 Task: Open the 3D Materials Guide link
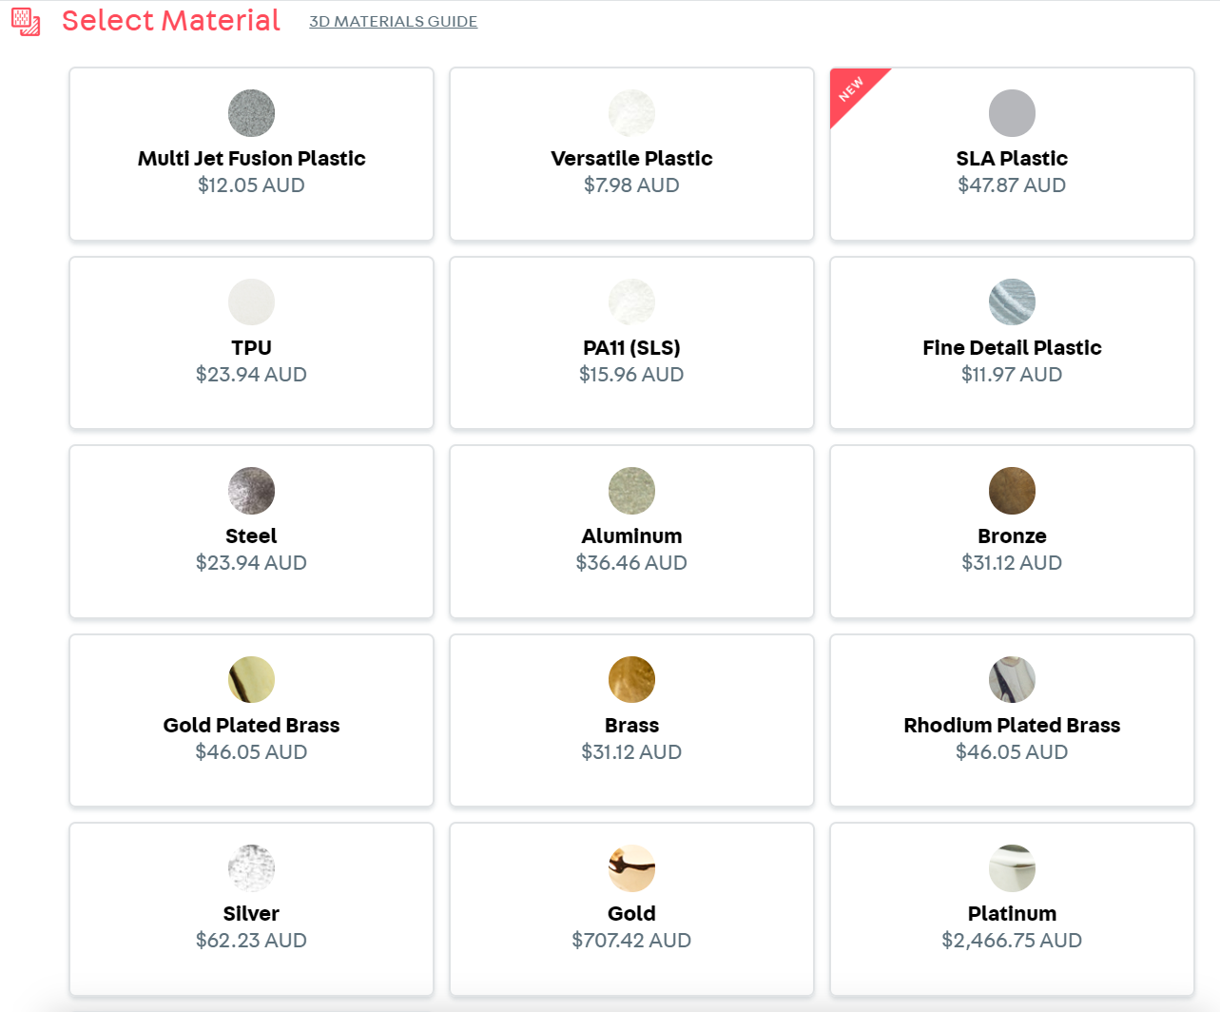393,21
